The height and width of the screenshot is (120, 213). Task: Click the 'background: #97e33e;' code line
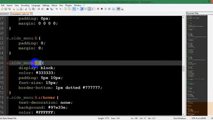(43, 107)
